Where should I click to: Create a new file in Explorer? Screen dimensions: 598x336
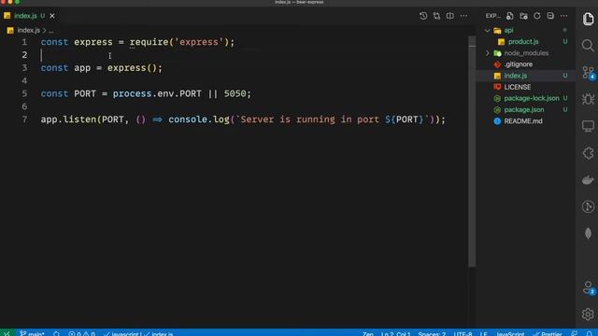tap(510, 16)
